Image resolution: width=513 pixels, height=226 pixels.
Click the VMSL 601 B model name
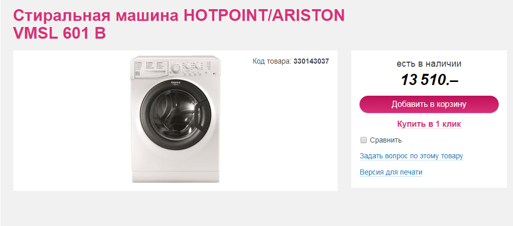tap(59, 33)
